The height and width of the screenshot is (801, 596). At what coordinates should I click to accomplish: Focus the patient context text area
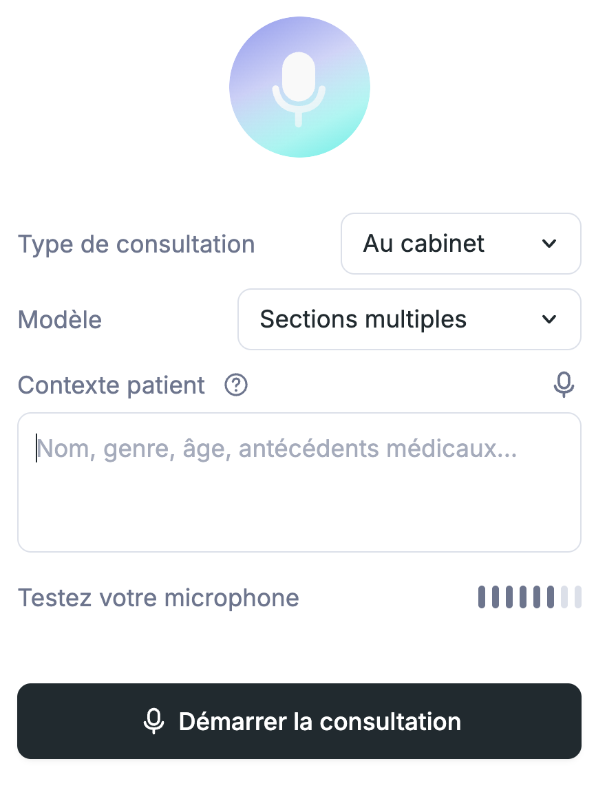point(299,482)
